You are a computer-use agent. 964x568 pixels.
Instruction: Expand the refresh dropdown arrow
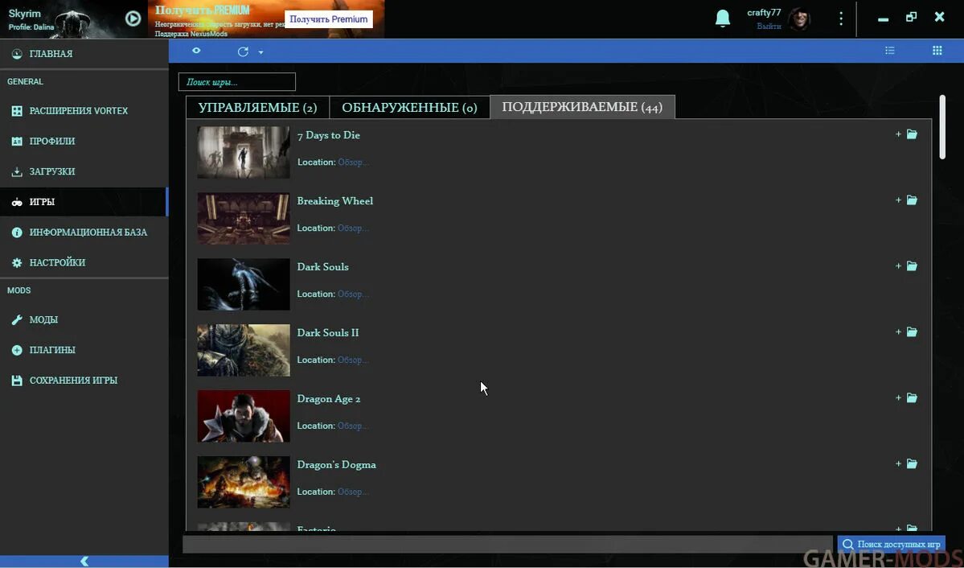pos(260,52)
